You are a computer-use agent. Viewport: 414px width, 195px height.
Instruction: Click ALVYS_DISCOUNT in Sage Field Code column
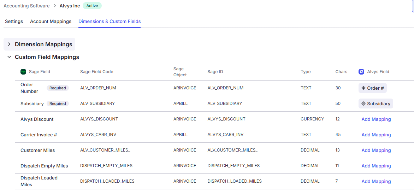point(99,119)
